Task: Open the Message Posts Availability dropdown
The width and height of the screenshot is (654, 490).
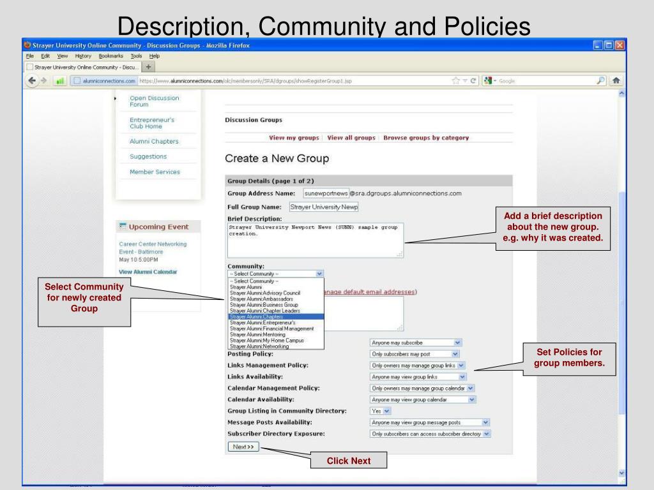Action: point(430,422)
